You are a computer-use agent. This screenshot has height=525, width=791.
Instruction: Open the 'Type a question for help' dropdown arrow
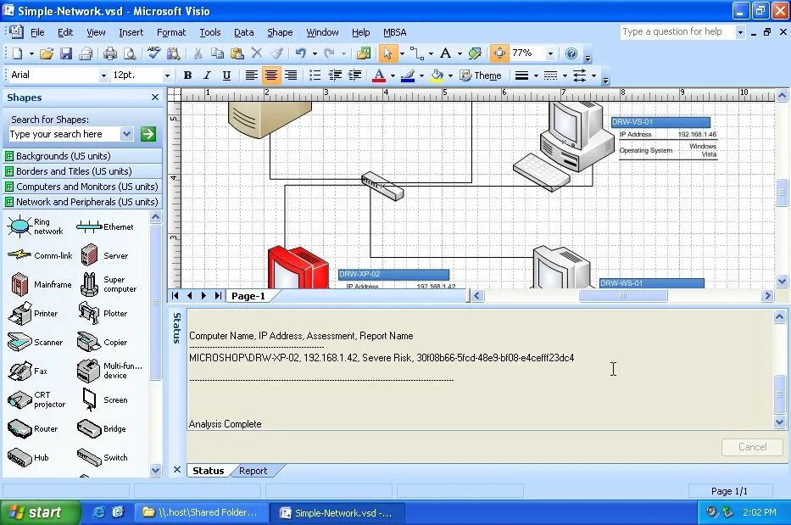pos(740,31)
